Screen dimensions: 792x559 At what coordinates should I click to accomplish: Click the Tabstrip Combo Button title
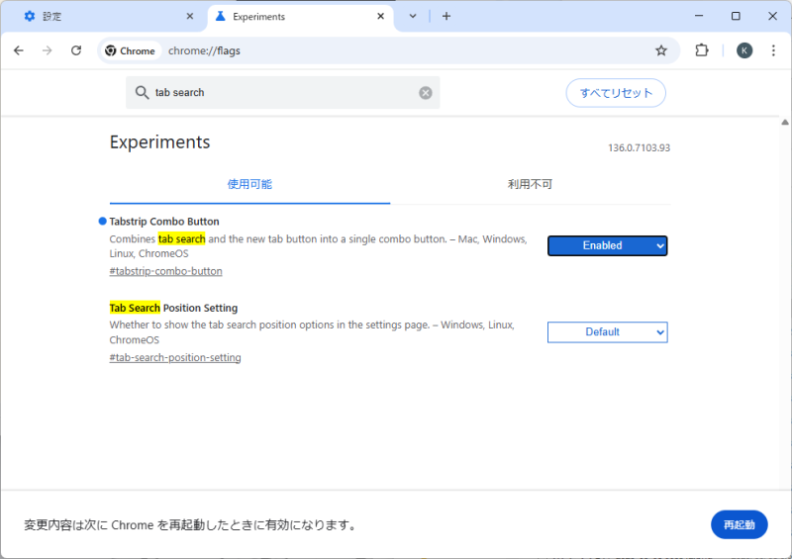pyautogui.click(x=164, y=222)
